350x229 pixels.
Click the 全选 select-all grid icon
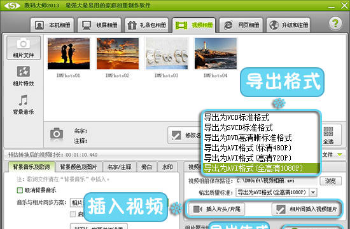tap(328, 131)
